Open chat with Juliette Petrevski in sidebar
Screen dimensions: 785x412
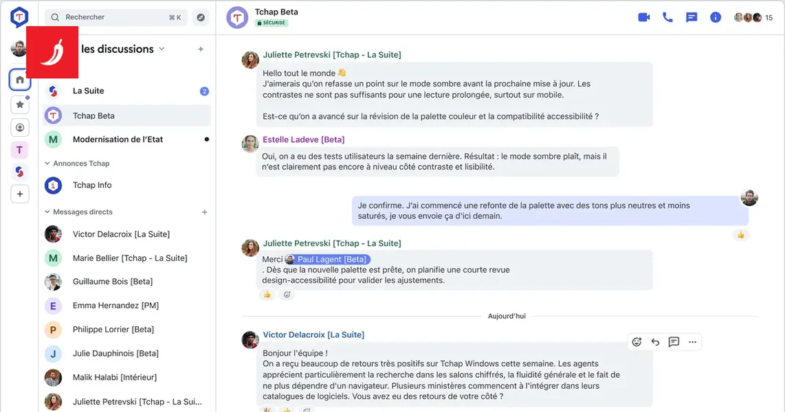(x=127, y=402)
